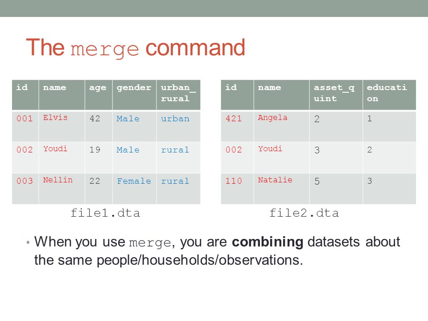Click the 'gender' column header
The image size is (428, 321).
(134, 95)
